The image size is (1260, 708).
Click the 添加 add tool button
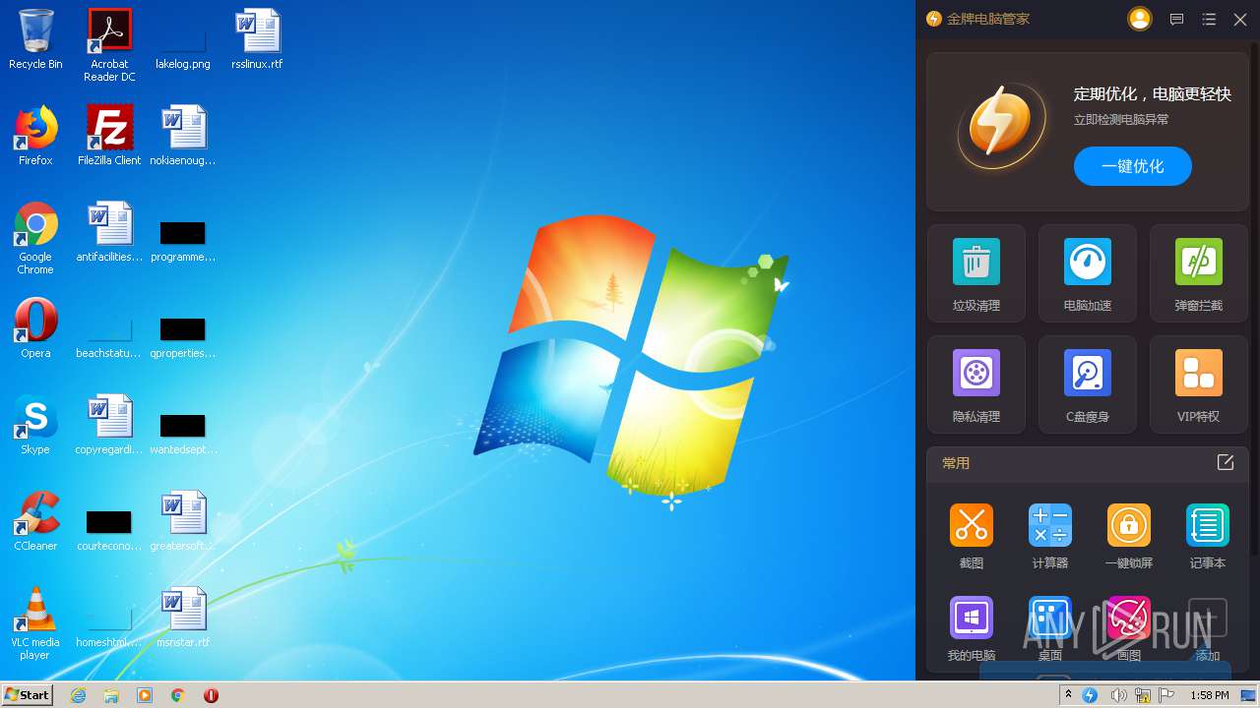(1207, 628)
